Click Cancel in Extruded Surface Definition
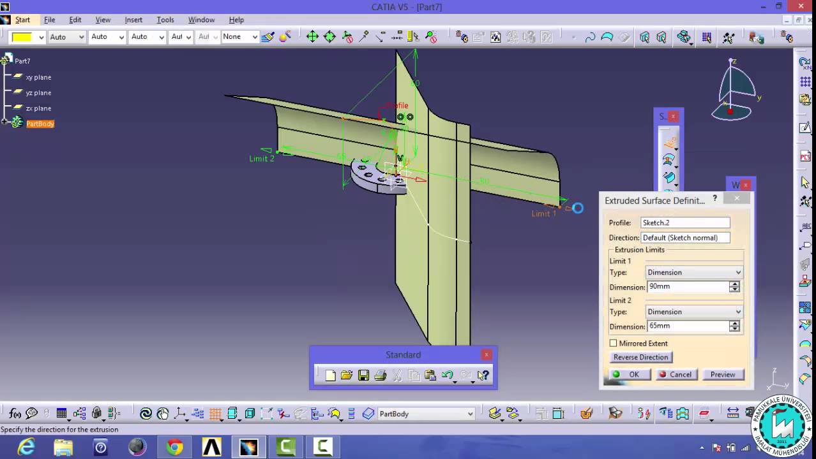 pos(676,374)
